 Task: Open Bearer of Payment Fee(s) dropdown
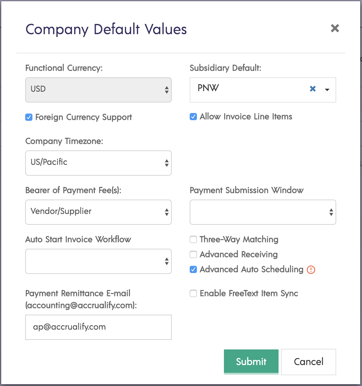click(98, 212)
